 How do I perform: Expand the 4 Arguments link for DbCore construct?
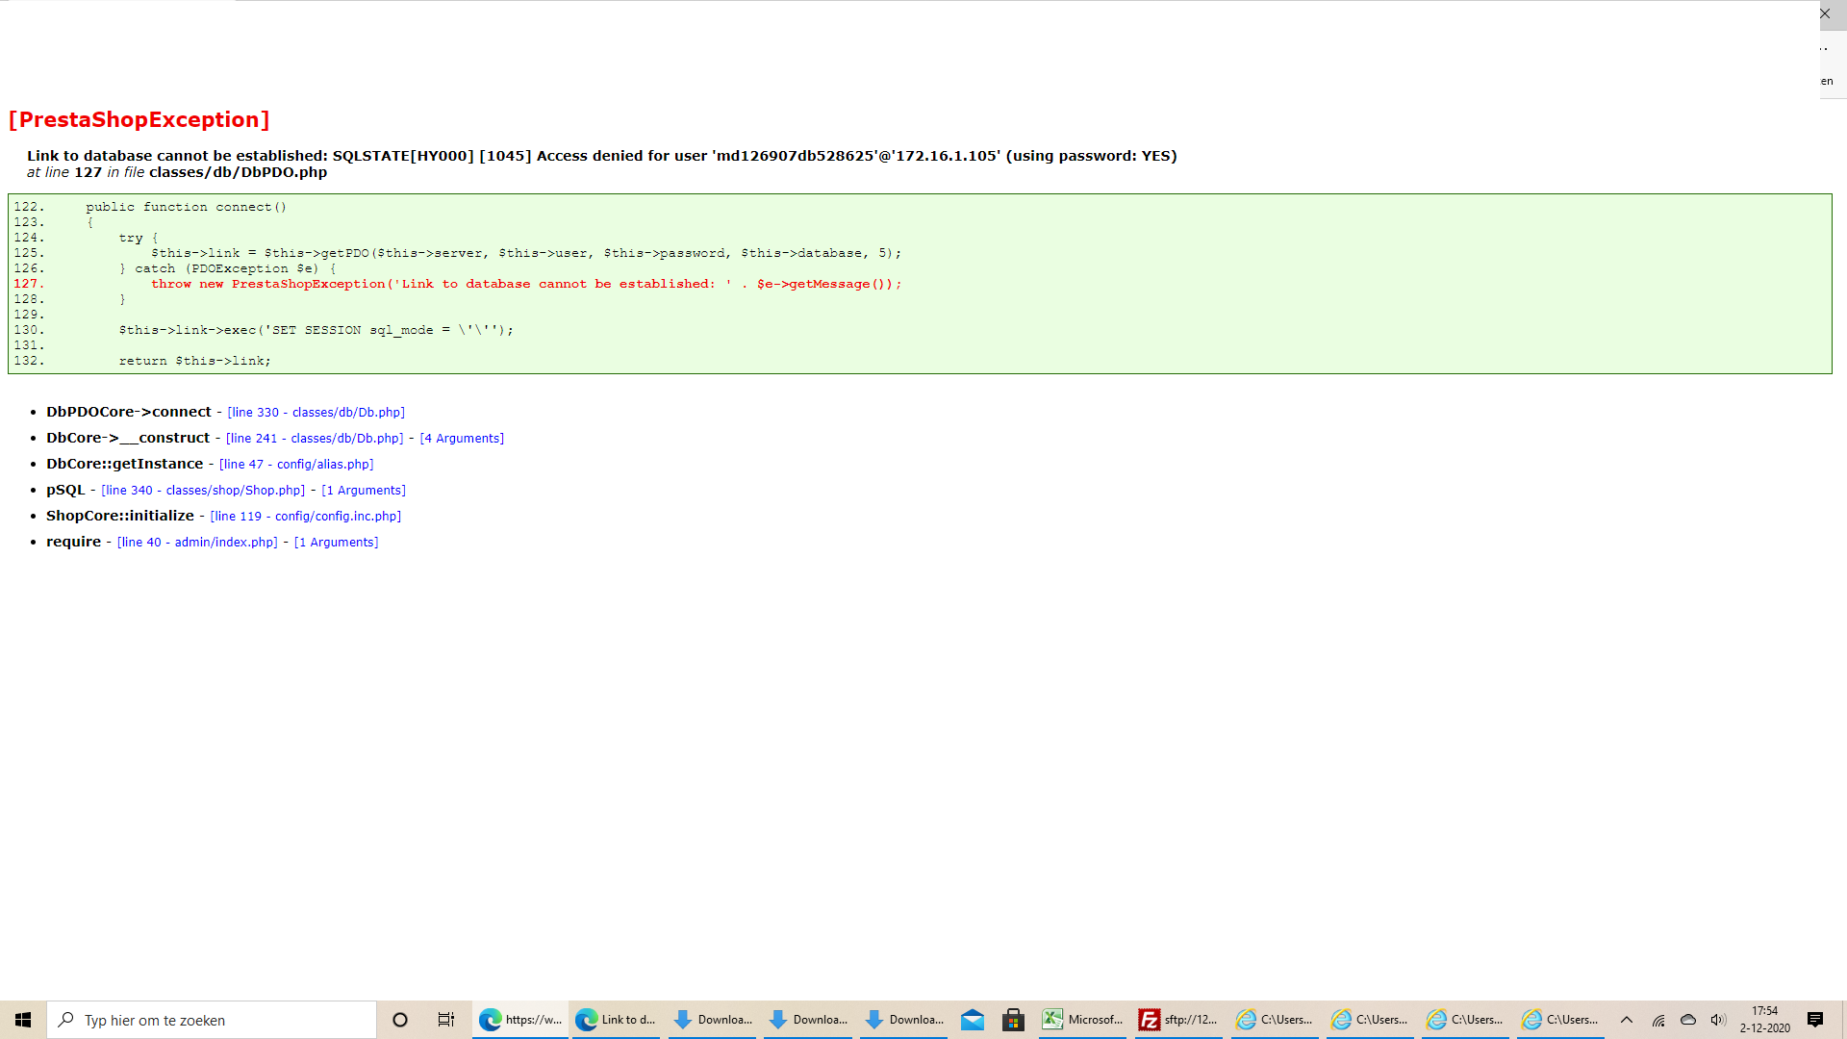click(x=462, y=439)
